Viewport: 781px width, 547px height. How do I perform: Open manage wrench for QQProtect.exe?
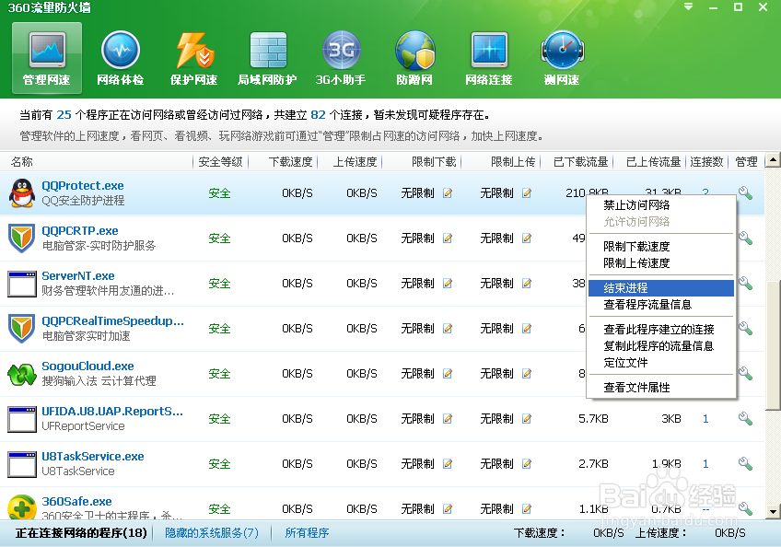click(745, 192)
